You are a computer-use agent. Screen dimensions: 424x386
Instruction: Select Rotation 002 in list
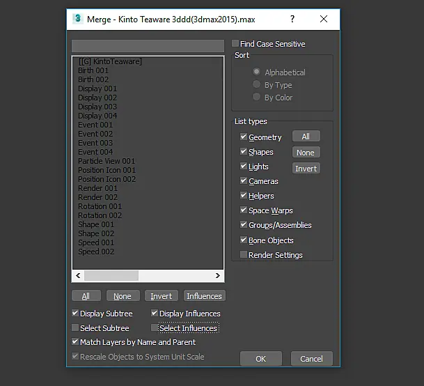pos(100,215)
